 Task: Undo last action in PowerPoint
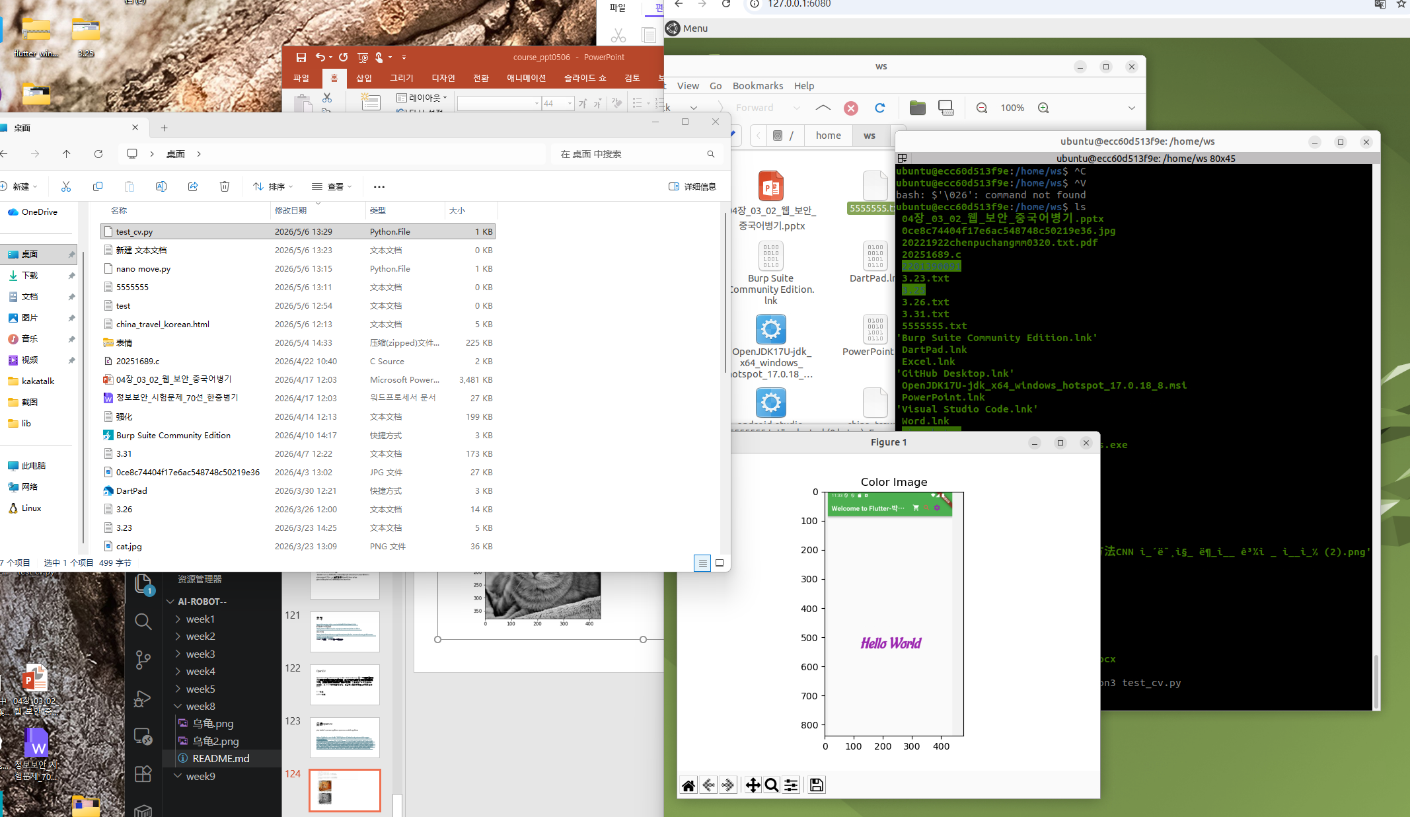click(x=320, y=58)
